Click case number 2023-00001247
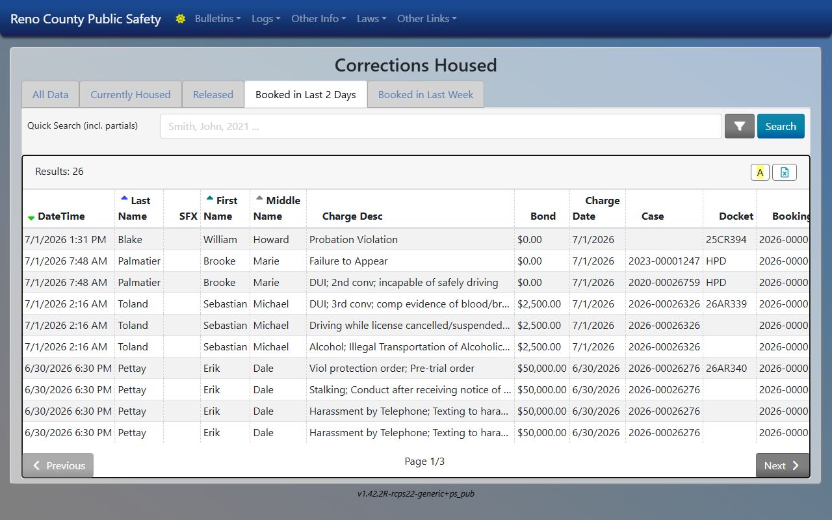 pyautogui.click(x=664, y=261)
